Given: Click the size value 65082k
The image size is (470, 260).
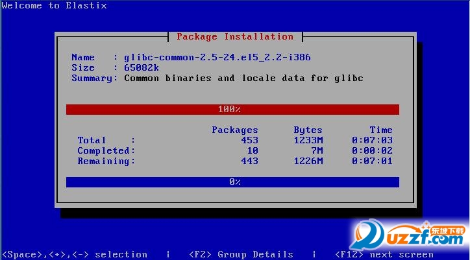Looking at the screenshot, I should (142, 67).
